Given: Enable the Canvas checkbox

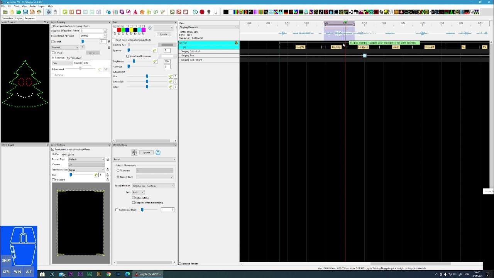Looking at the screenshot, I should tap(53, 53).
